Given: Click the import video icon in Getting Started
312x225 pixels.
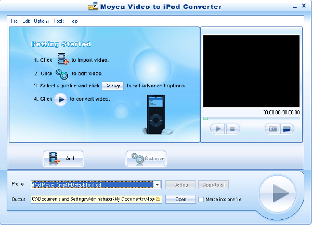Looking at the screenshot, I should click(x=62, y=60).
